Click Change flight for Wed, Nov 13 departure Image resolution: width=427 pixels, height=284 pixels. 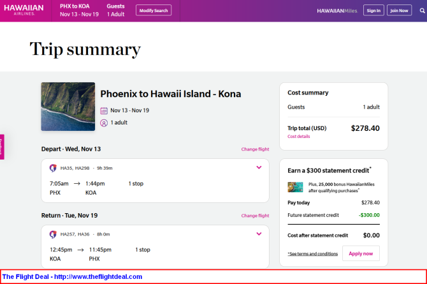pyautogui.click(x=255, y=149)
